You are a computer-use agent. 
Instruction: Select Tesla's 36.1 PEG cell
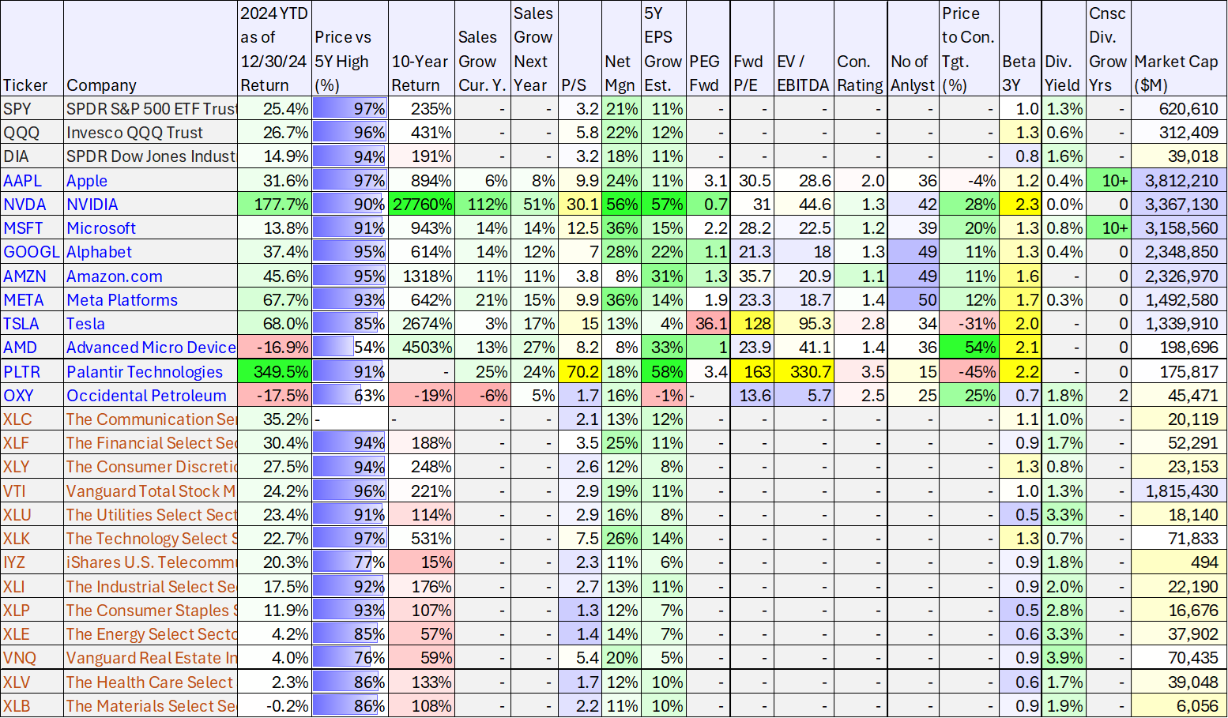click(708, 324)
